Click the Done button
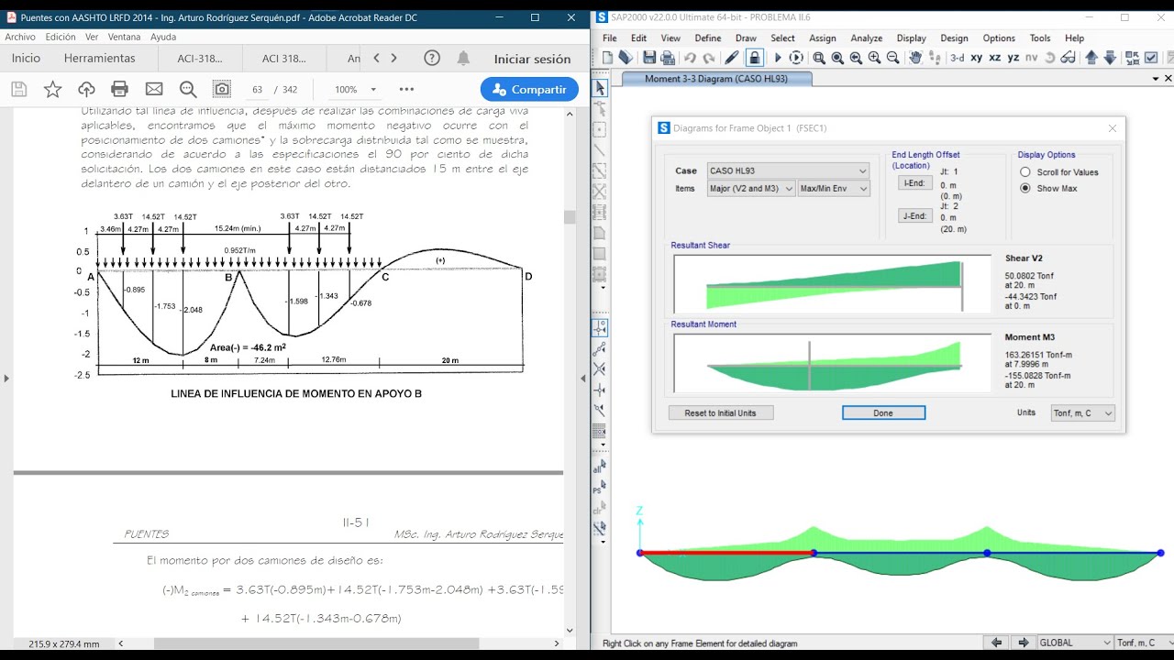This screenshot has width=1174, height=660. (883, 413)
